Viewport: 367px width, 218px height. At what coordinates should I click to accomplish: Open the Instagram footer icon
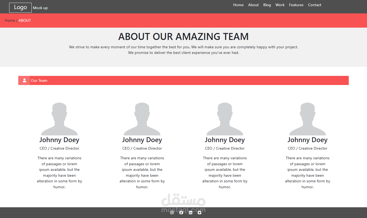(x=172, y=213)
